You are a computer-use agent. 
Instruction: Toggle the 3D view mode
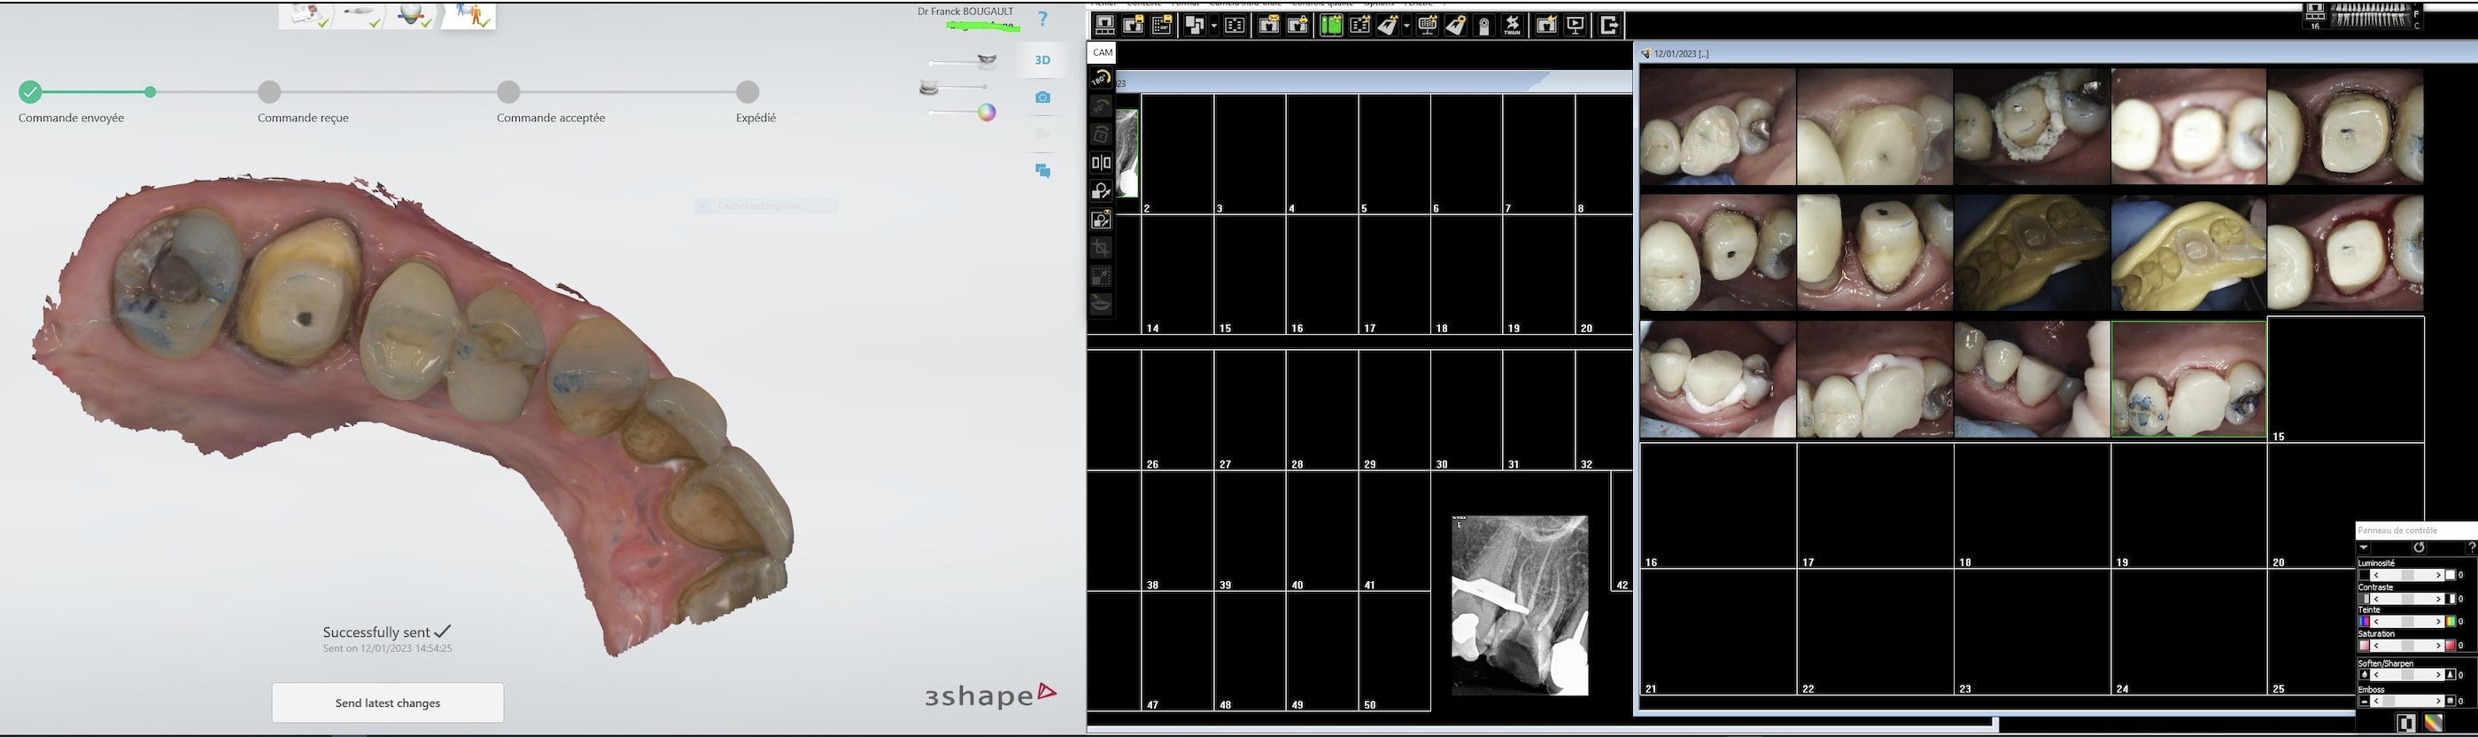point(1042,59)
